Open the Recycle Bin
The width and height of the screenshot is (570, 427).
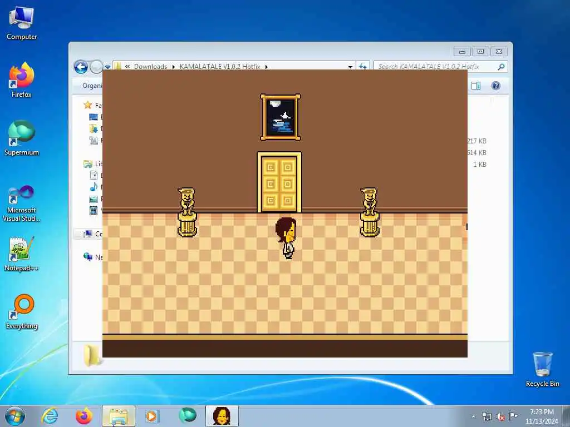[542, 369]
